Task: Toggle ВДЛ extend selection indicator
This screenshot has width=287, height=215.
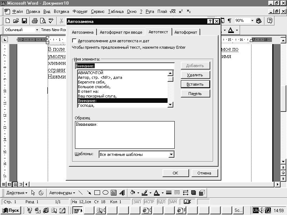Action: [x=161, y=202]
